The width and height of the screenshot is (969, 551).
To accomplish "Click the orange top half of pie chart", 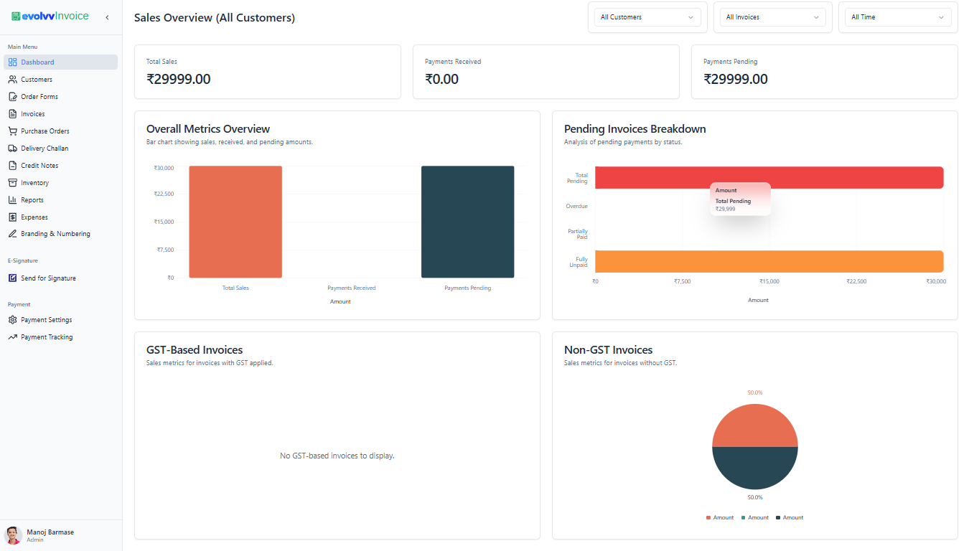I will pyautogui.click(x=755, y=425).
